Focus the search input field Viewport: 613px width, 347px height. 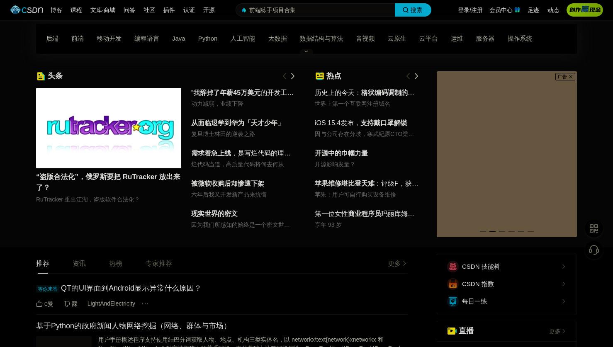click(315, 10)
